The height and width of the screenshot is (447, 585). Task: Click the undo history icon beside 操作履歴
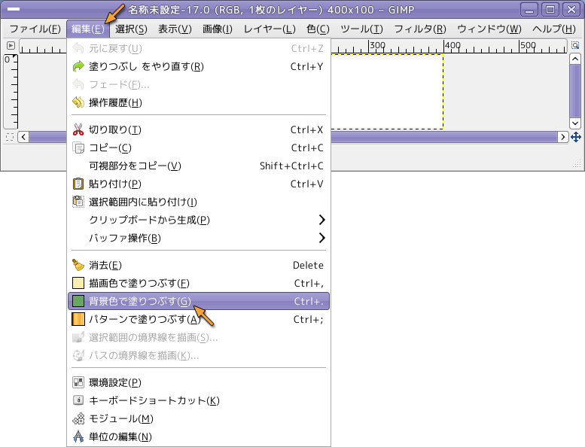pos(78,102)
